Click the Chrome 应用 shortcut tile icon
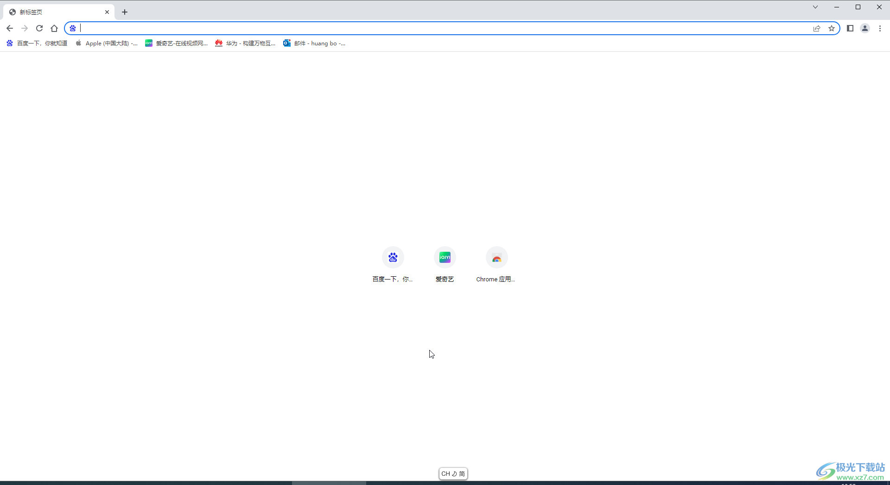 (497, 257)
